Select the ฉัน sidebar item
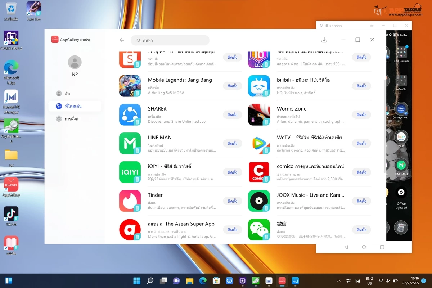Screen dimensions: 432x288 pos(75,94)
